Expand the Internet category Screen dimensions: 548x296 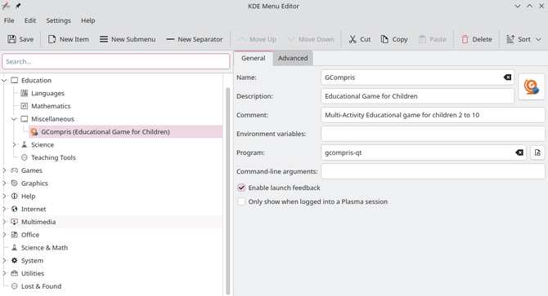[4, 210]
